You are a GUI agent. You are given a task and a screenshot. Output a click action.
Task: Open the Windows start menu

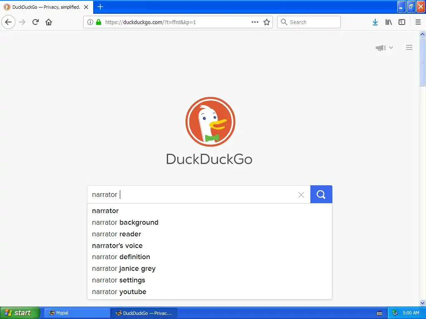pos(19,313)
